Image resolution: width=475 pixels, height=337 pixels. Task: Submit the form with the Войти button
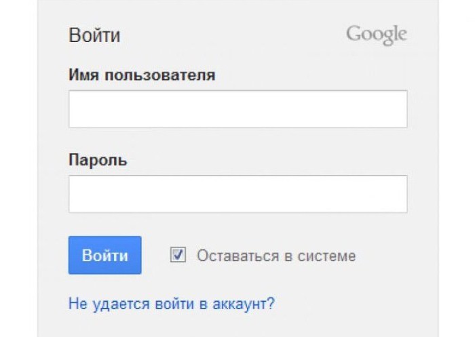(104, 255)
